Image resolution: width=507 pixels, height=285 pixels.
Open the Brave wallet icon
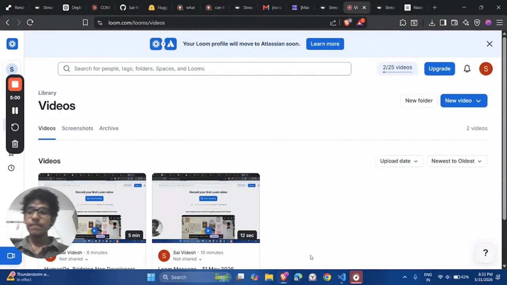tap(454, 22)
